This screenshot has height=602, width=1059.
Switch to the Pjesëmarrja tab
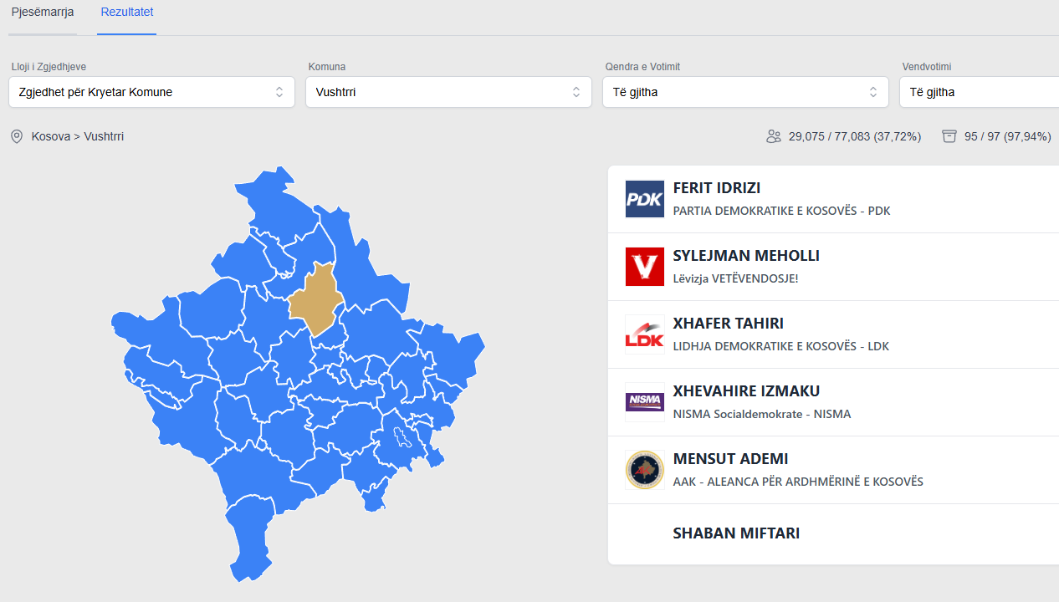(x=43, y=13)
